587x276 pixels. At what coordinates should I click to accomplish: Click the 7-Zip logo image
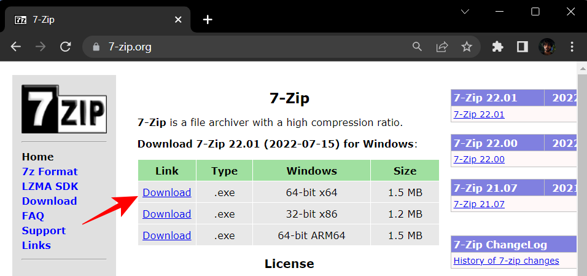pyautogui.click(x=64, y=109)
